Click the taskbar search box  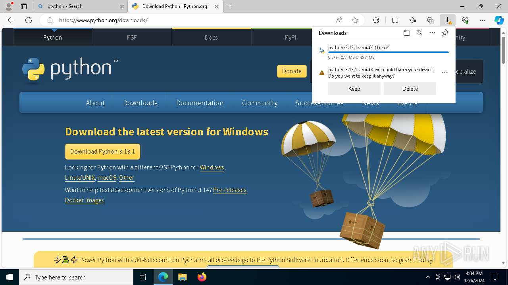pyautogui.click(x=76, y=277)
